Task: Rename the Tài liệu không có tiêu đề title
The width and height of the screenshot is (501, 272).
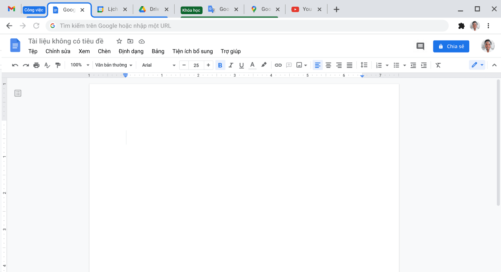Action: click(66, 41)
